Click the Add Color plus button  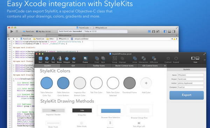(146, 83)
